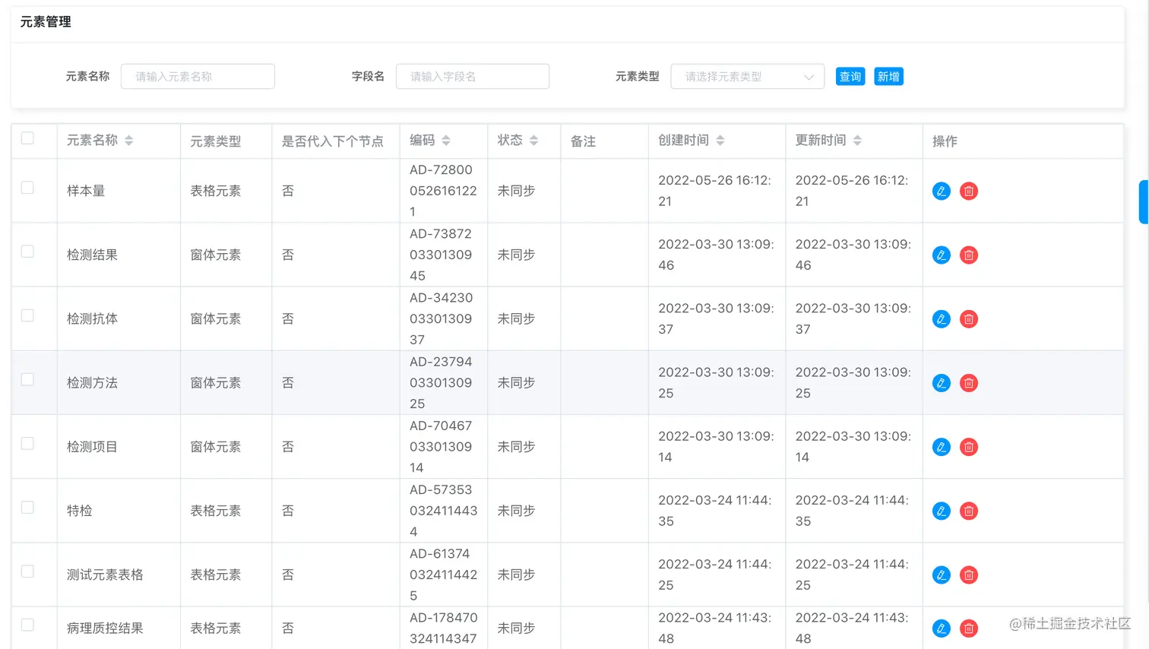Click the code starting AD-34230
1149x649 pixels.
click(x=441, y=318)
